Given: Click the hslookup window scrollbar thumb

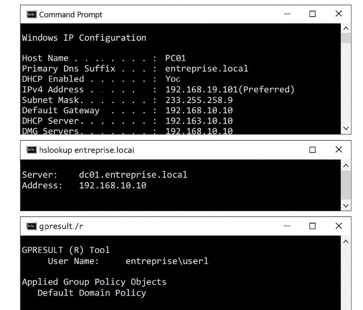Looking at the screenshot, I should pos(346,185).
